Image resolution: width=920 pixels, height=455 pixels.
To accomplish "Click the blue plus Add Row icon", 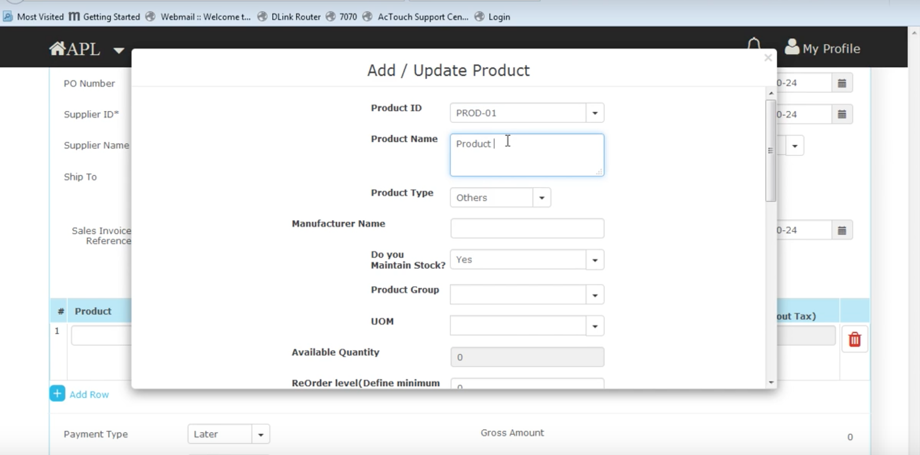I will [x=57, y=394].
